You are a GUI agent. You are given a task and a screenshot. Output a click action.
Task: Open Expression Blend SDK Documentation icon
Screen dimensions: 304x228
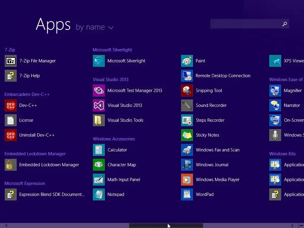point(11,194)
